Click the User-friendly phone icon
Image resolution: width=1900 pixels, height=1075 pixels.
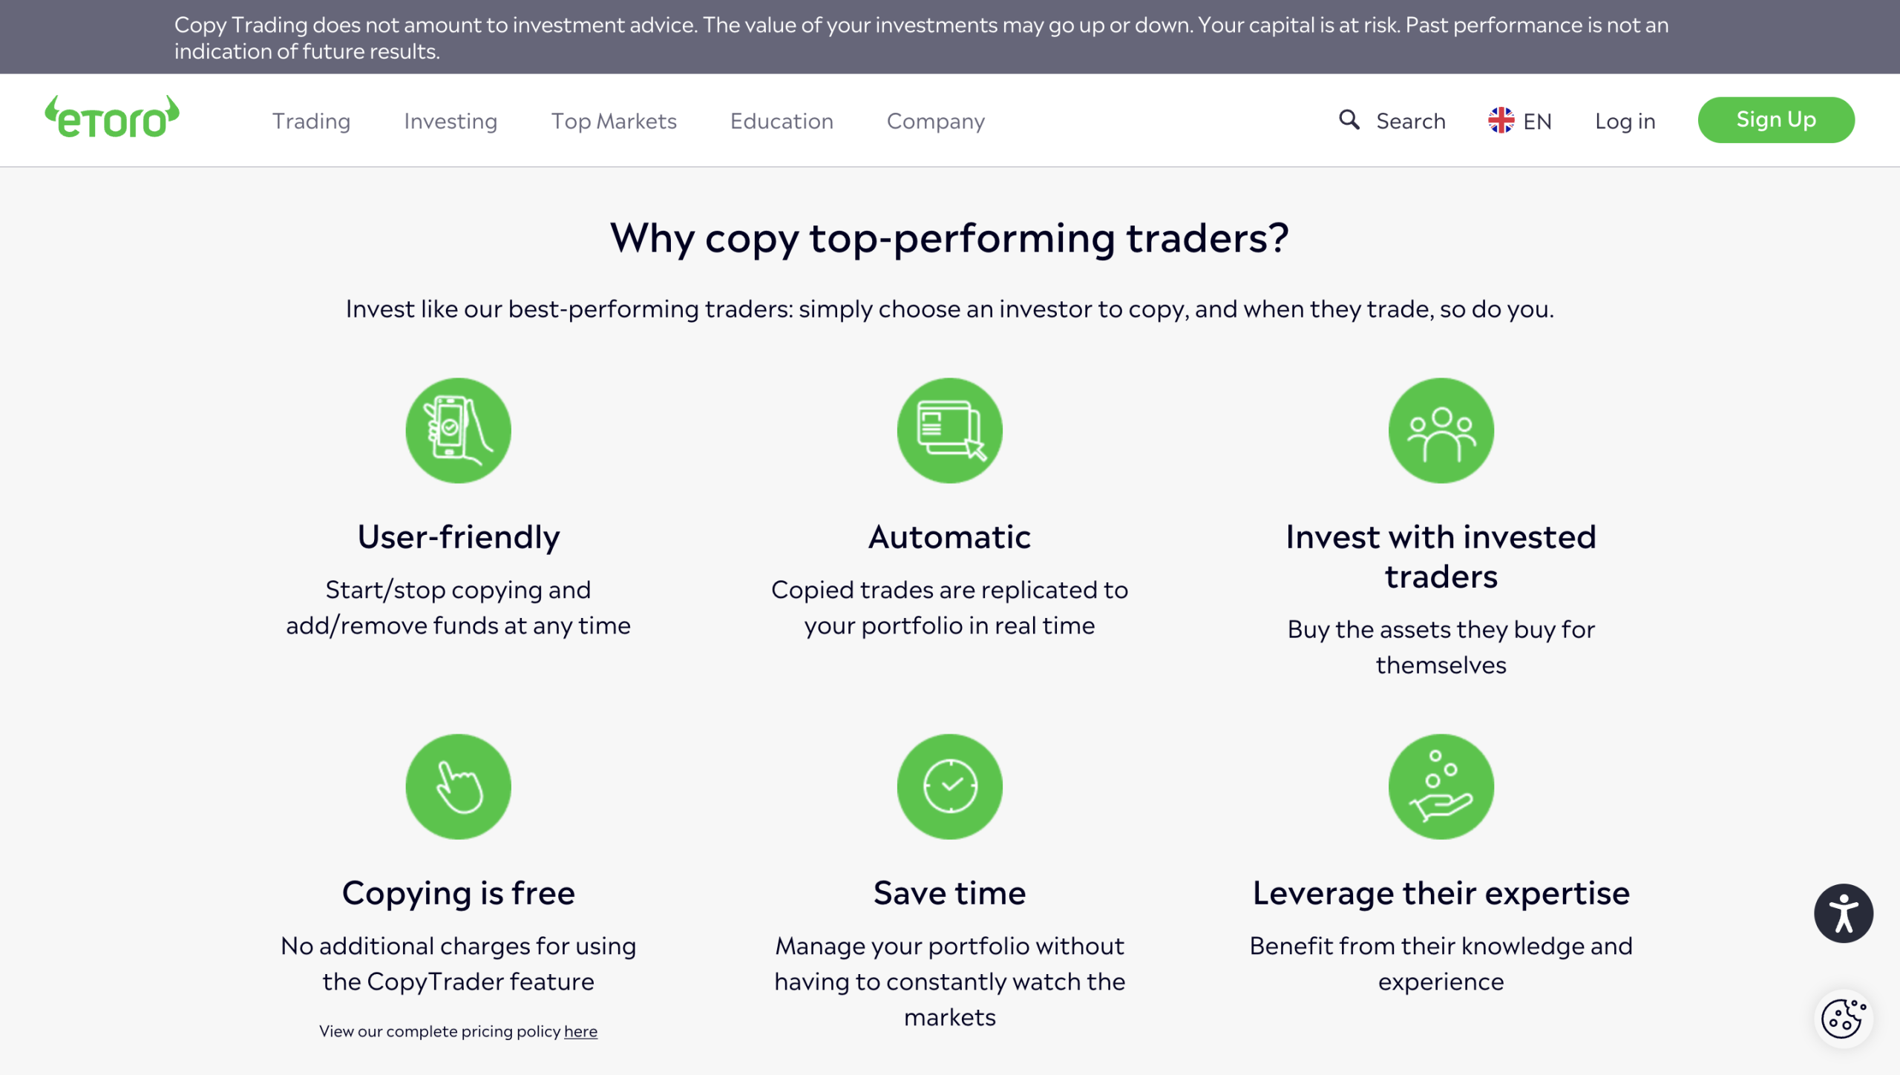[458, 430]
